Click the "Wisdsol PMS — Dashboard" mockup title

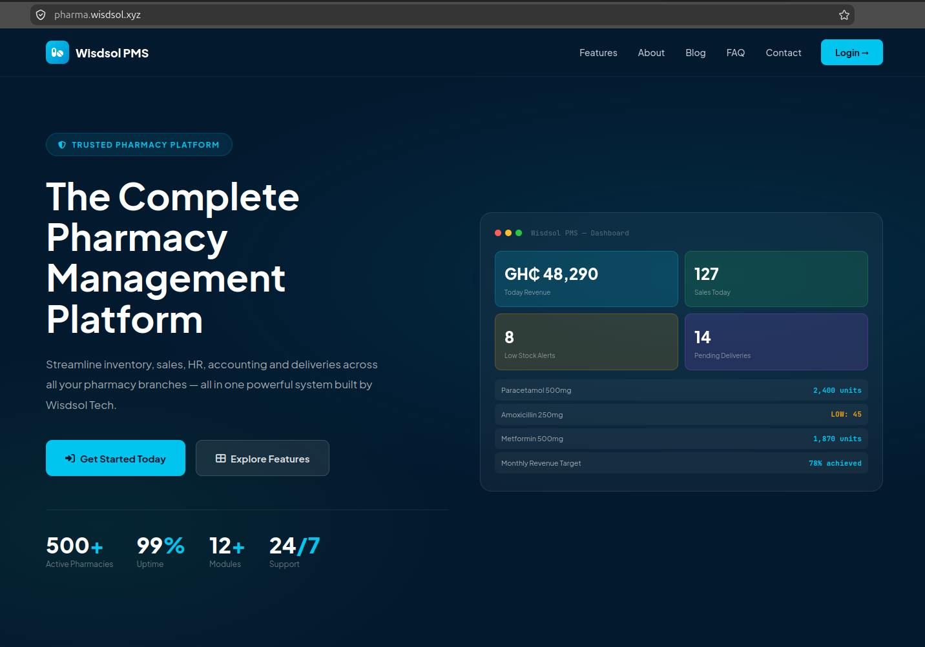pyautogui.click(x=580, y=233)
